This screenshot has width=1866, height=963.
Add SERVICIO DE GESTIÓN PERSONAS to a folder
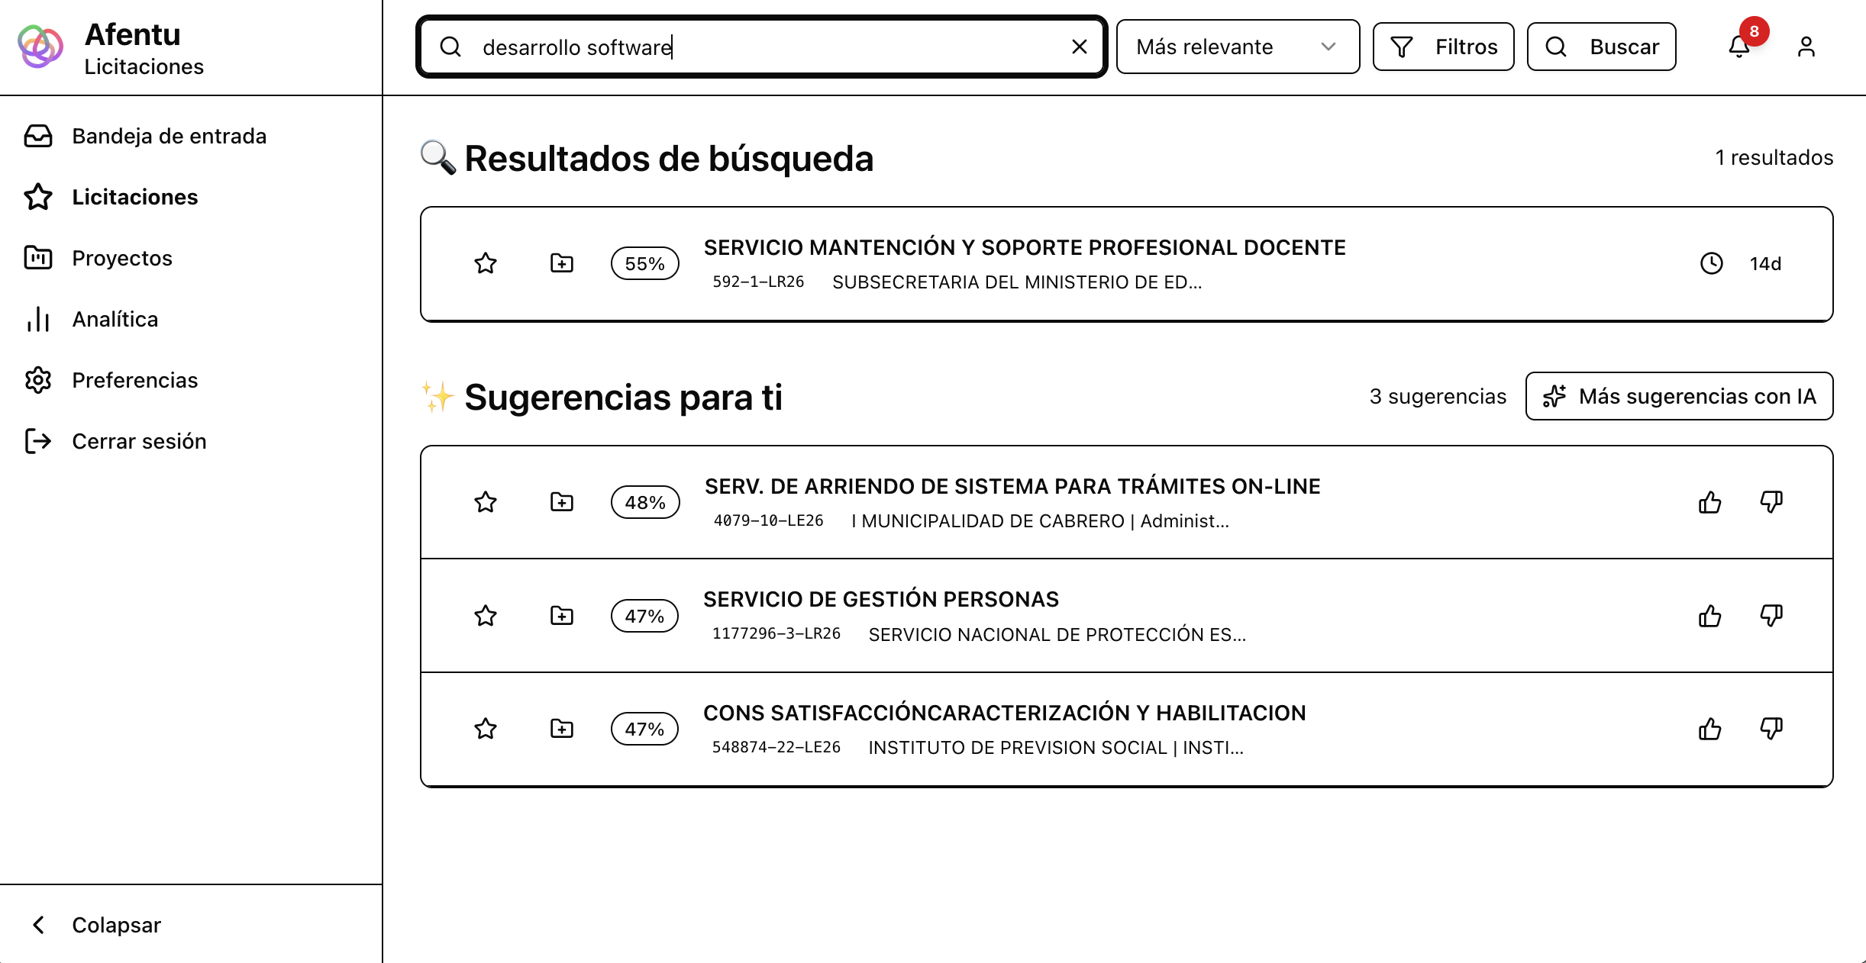[x=561, y=616]
